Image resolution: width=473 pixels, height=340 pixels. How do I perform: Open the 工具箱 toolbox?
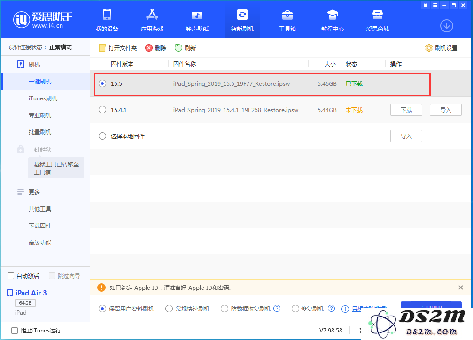(x=287, y=20)
